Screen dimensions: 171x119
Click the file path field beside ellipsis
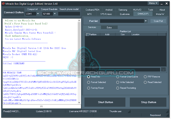[122, 70]
